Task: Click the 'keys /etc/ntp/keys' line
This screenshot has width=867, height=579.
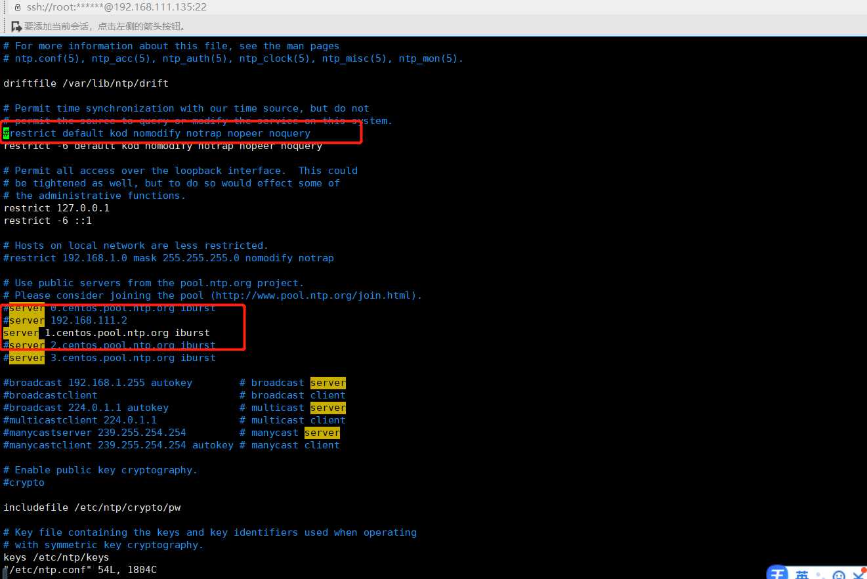Action: pyautogui.click(x=56, y=557)
